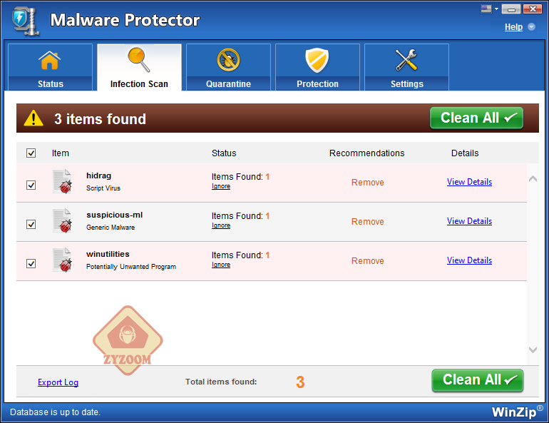This screenshot has height=423, width=549.
Task: Click the orange total count 3
Action: click(300, 382)
